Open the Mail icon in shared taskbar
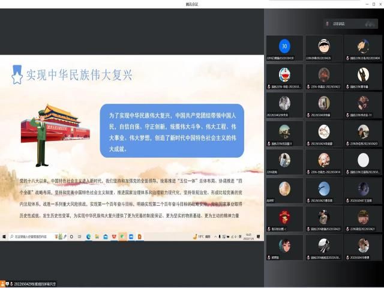Screen dimensions: 384x288 tap(106, 236)
